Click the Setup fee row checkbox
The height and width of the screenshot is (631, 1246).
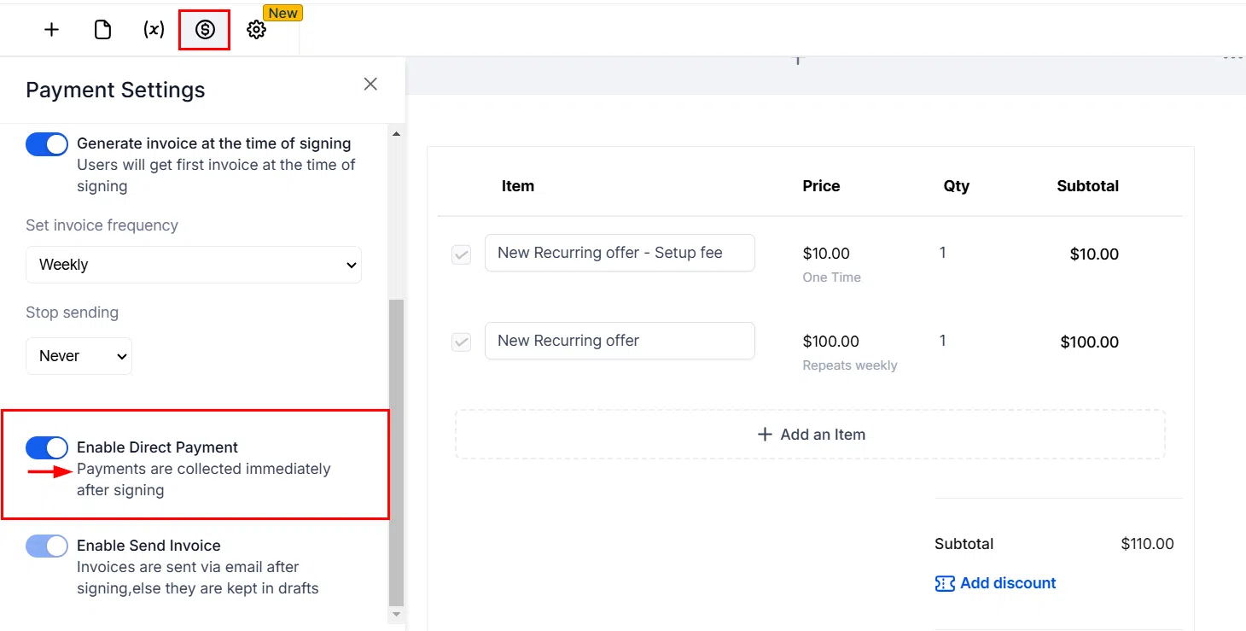[x=461, y=254]
